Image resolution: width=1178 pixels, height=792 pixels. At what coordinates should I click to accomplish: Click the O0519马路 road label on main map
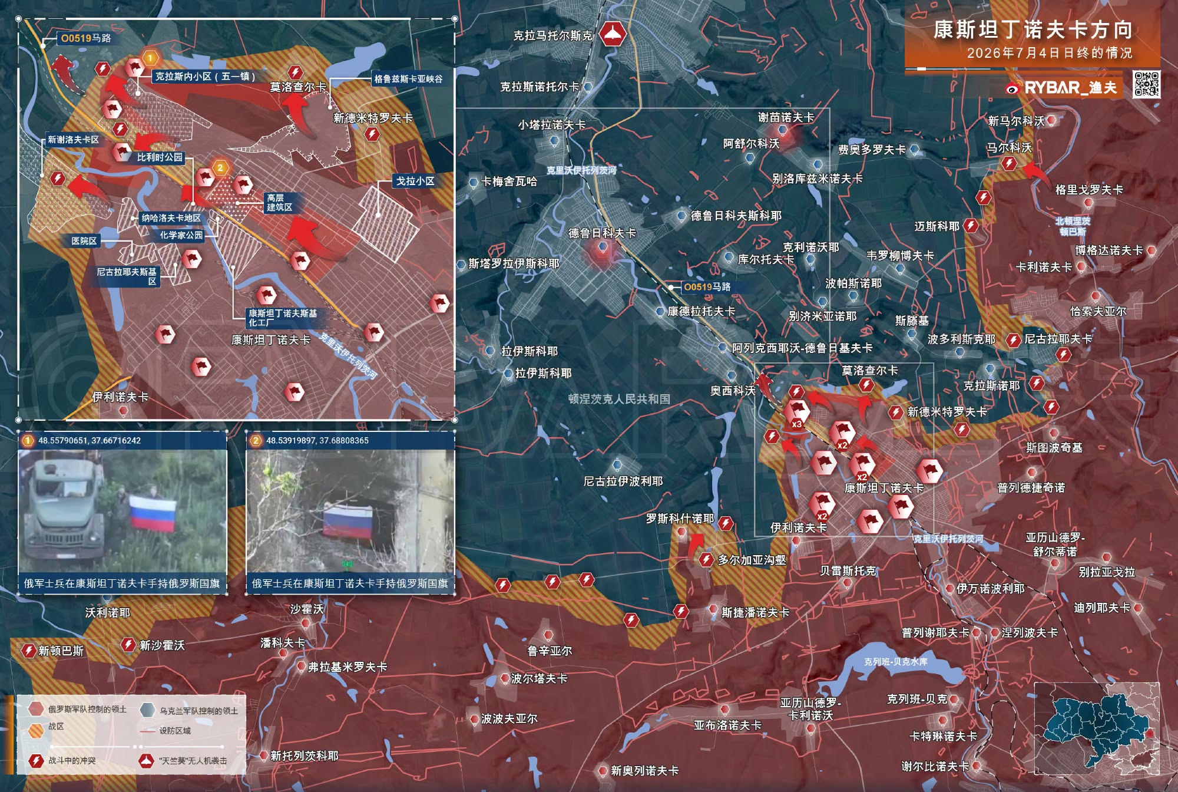coord(706,287)
